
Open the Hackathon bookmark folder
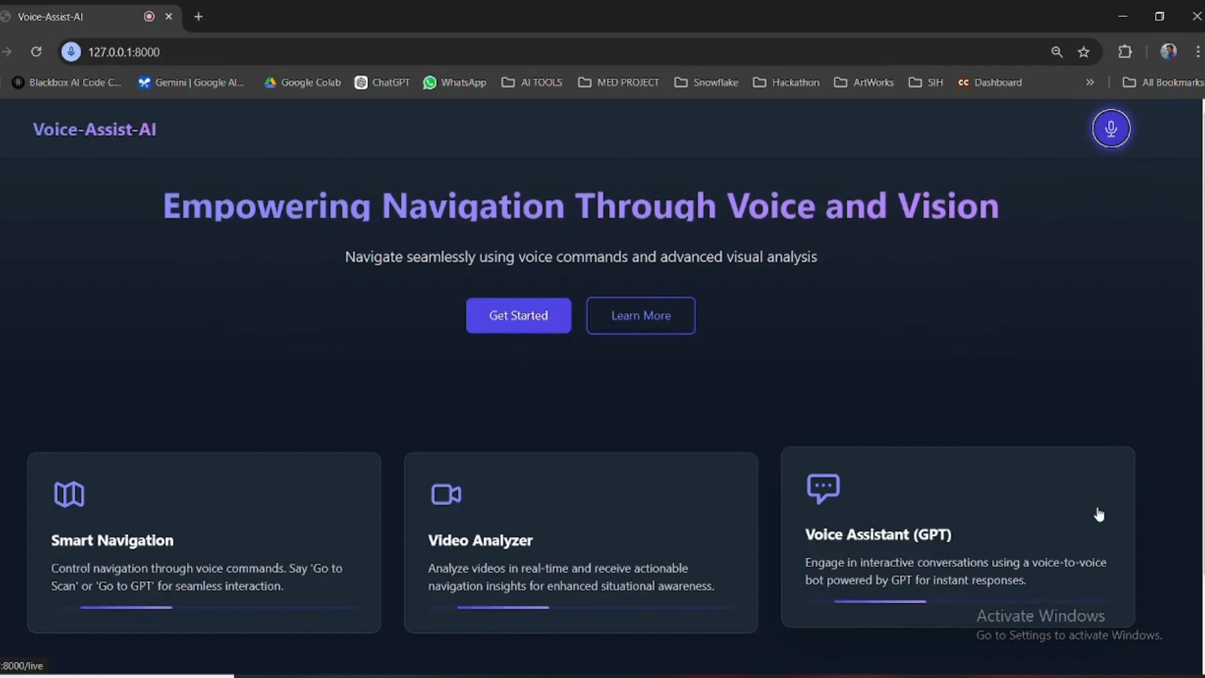(x=786, y=82)
